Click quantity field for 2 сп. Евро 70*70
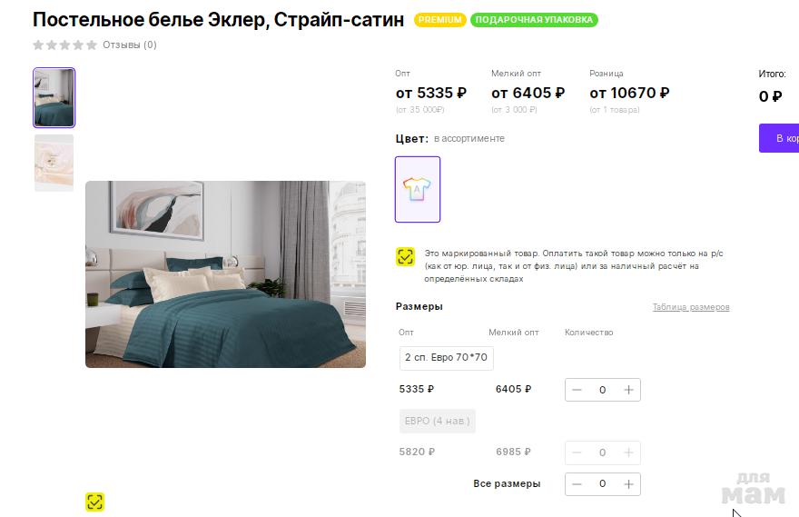This screenshot has width=799, height=517. (x=602, y=390)
